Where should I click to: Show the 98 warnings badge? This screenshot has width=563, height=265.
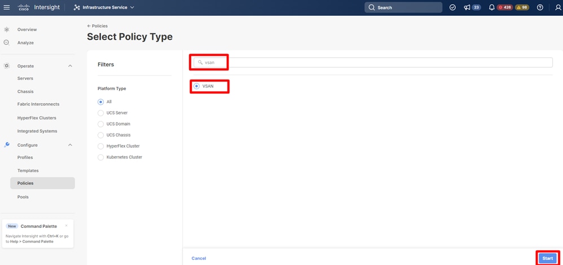click(522, 7)
